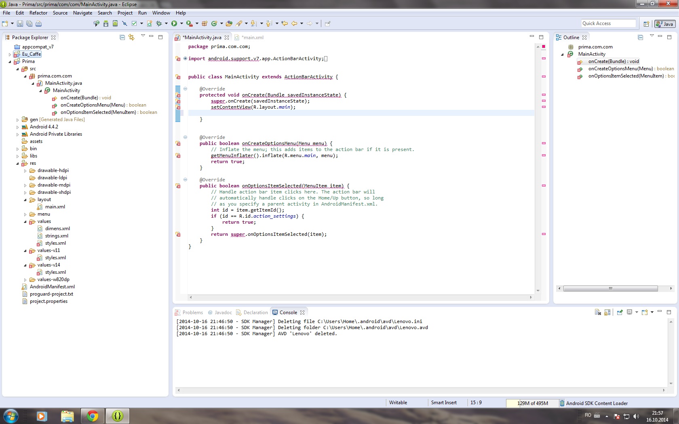Click the green Run button
Viewport: 679px width, 424px height.
tap(174, 23)
